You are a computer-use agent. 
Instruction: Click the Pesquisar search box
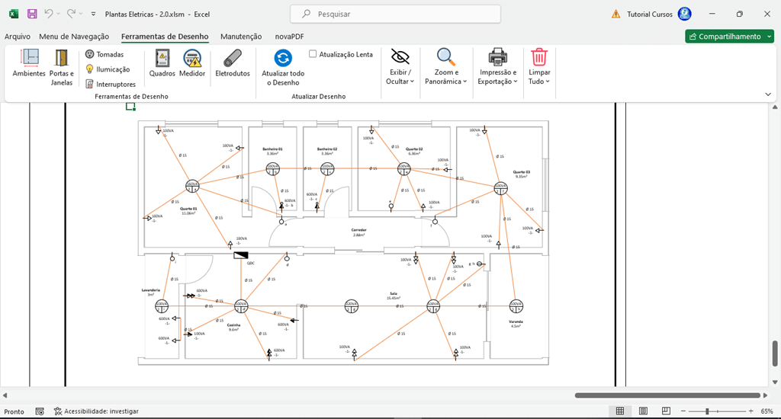click(x=396, y=14)
